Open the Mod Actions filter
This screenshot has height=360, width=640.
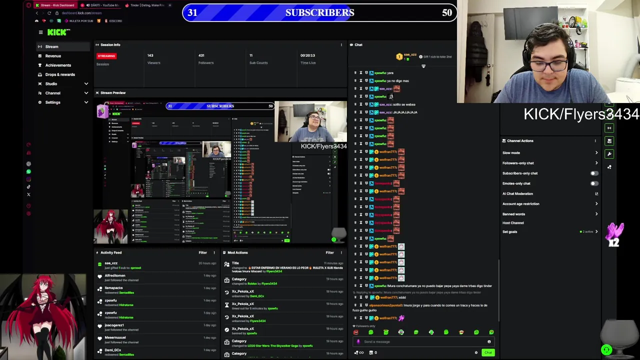pyautogui.click(x=329, y=252)
